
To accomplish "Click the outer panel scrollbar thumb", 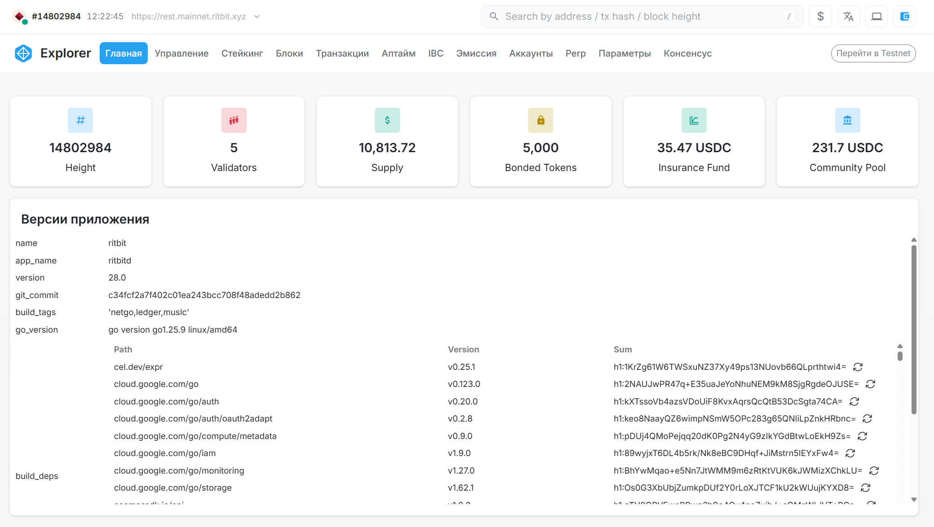I will (914, 330).
